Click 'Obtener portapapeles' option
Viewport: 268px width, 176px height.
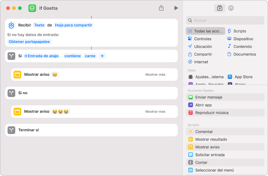29,42
